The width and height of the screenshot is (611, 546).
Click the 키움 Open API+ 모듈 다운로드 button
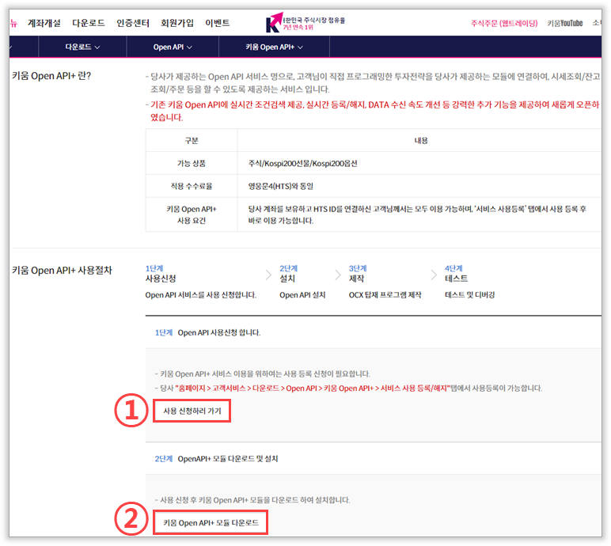[211, 523]
